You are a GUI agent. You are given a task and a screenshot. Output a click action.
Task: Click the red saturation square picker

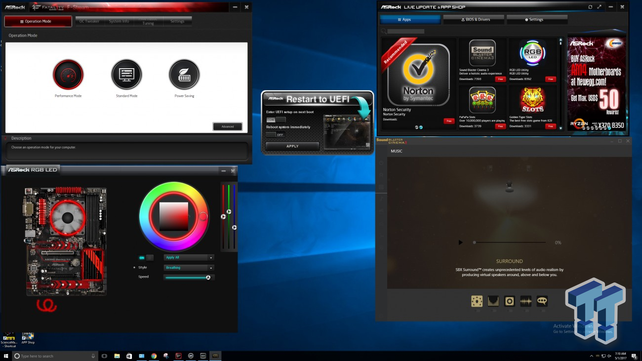tap(174, 217)
